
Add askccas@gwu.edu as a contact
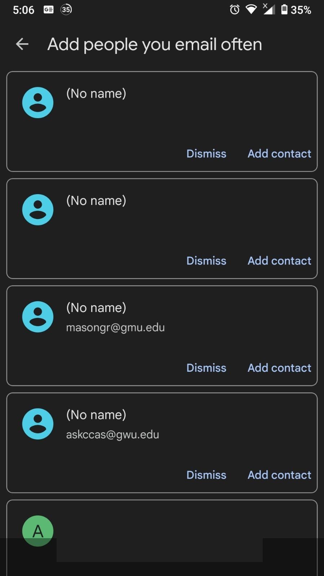(x=279, y=475)
